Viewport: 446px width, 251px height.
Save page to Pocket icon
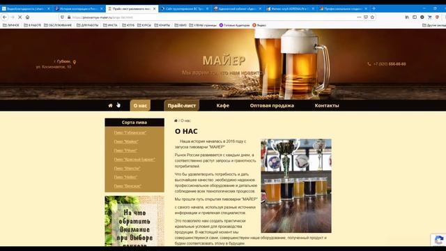click(366, 17)
